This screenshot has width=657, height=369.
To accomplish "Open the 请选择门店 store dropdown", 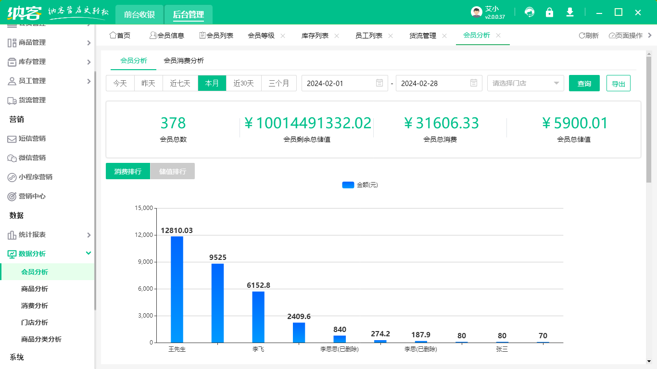I will (x=525, y=83).
